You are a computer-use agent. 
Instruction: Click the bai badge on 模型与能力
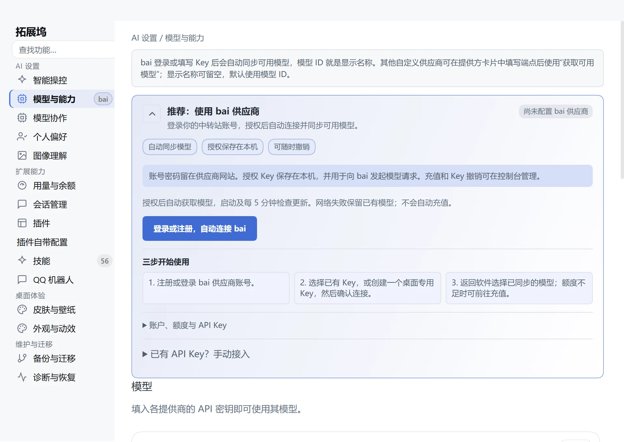pos(103,99)
